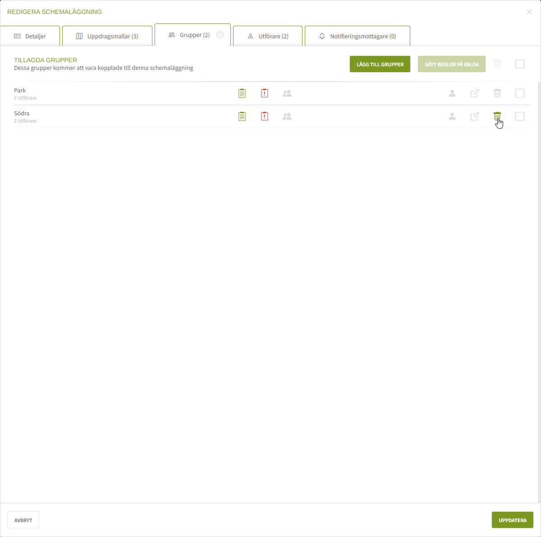Go to the Notifieringsmottagare (0) tab
Screen dimensions: 541x537
tap(358, 36)
